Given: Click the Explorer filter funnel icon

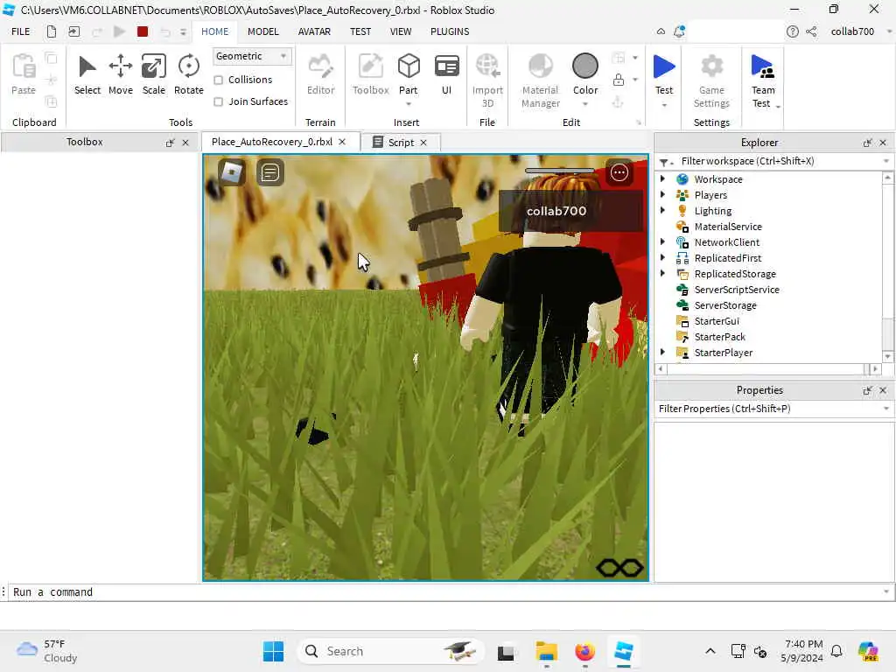Looking at the screenshot, I should [664, 162].
